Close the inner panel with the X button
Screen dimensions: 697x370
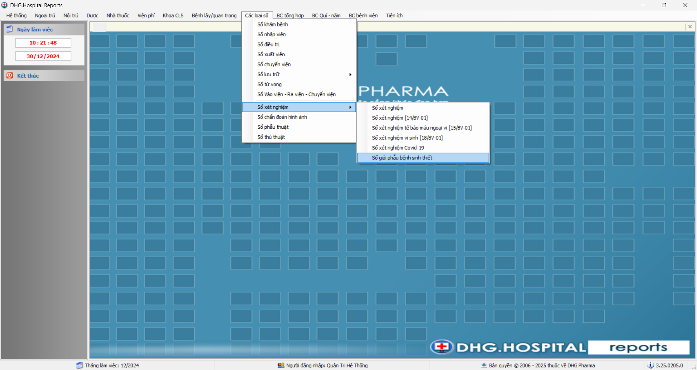pos(690,26)
